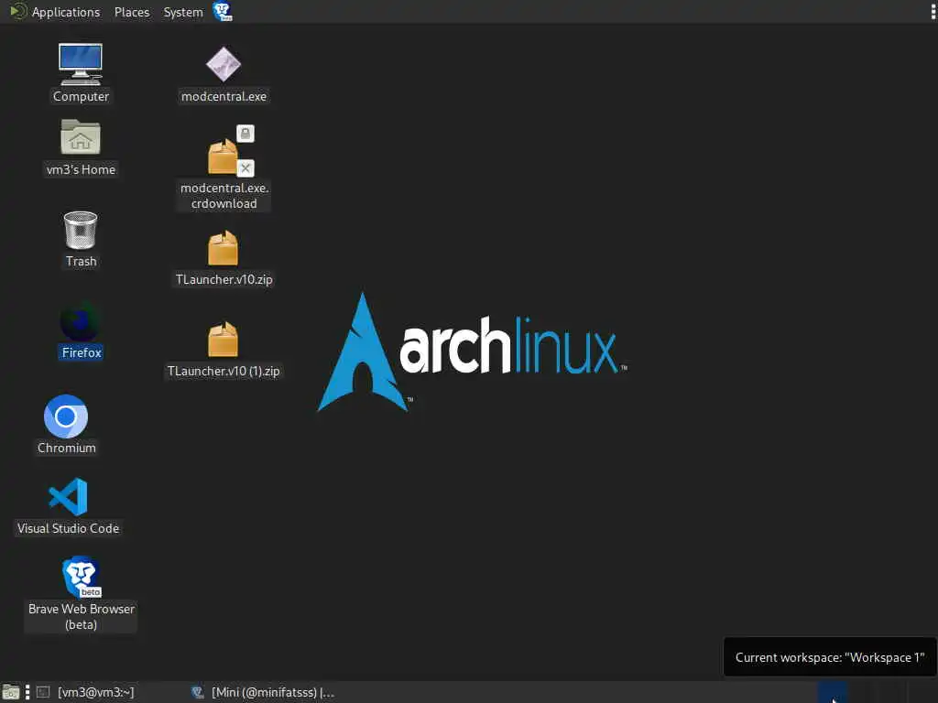938x703 pixels.
Task: Click the highlighted Workspace 1 in the switcher
Action: [833, 692]
